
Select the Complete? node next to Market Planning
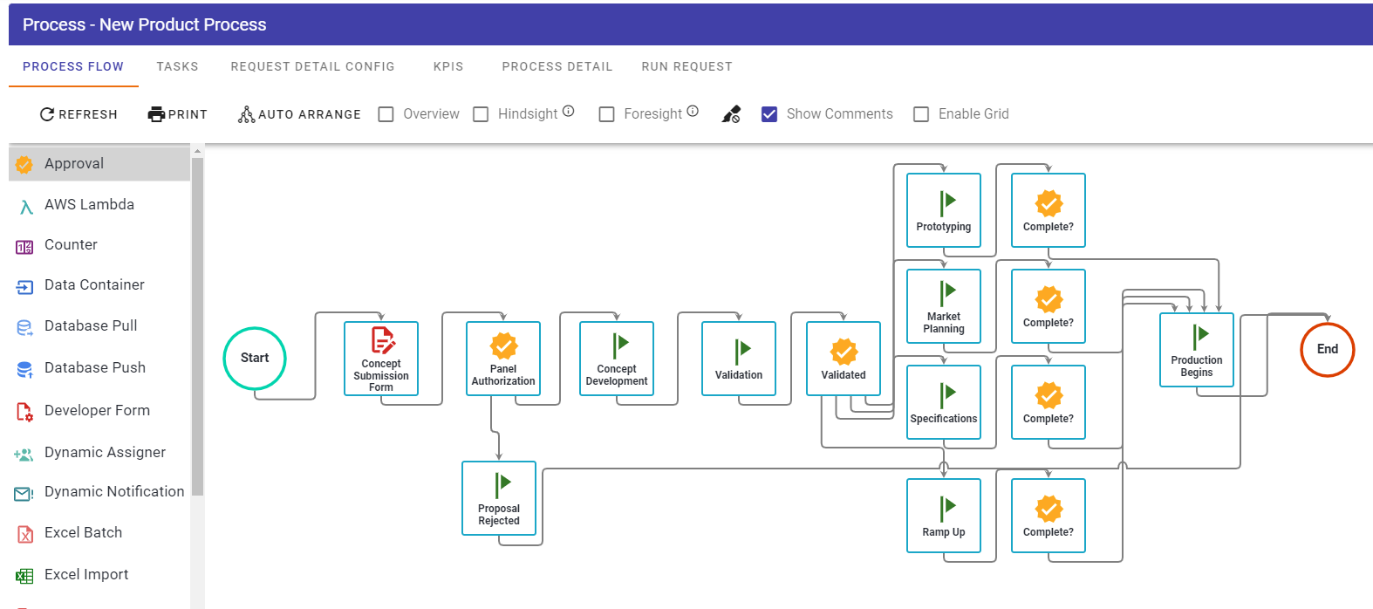point(1049,306)
